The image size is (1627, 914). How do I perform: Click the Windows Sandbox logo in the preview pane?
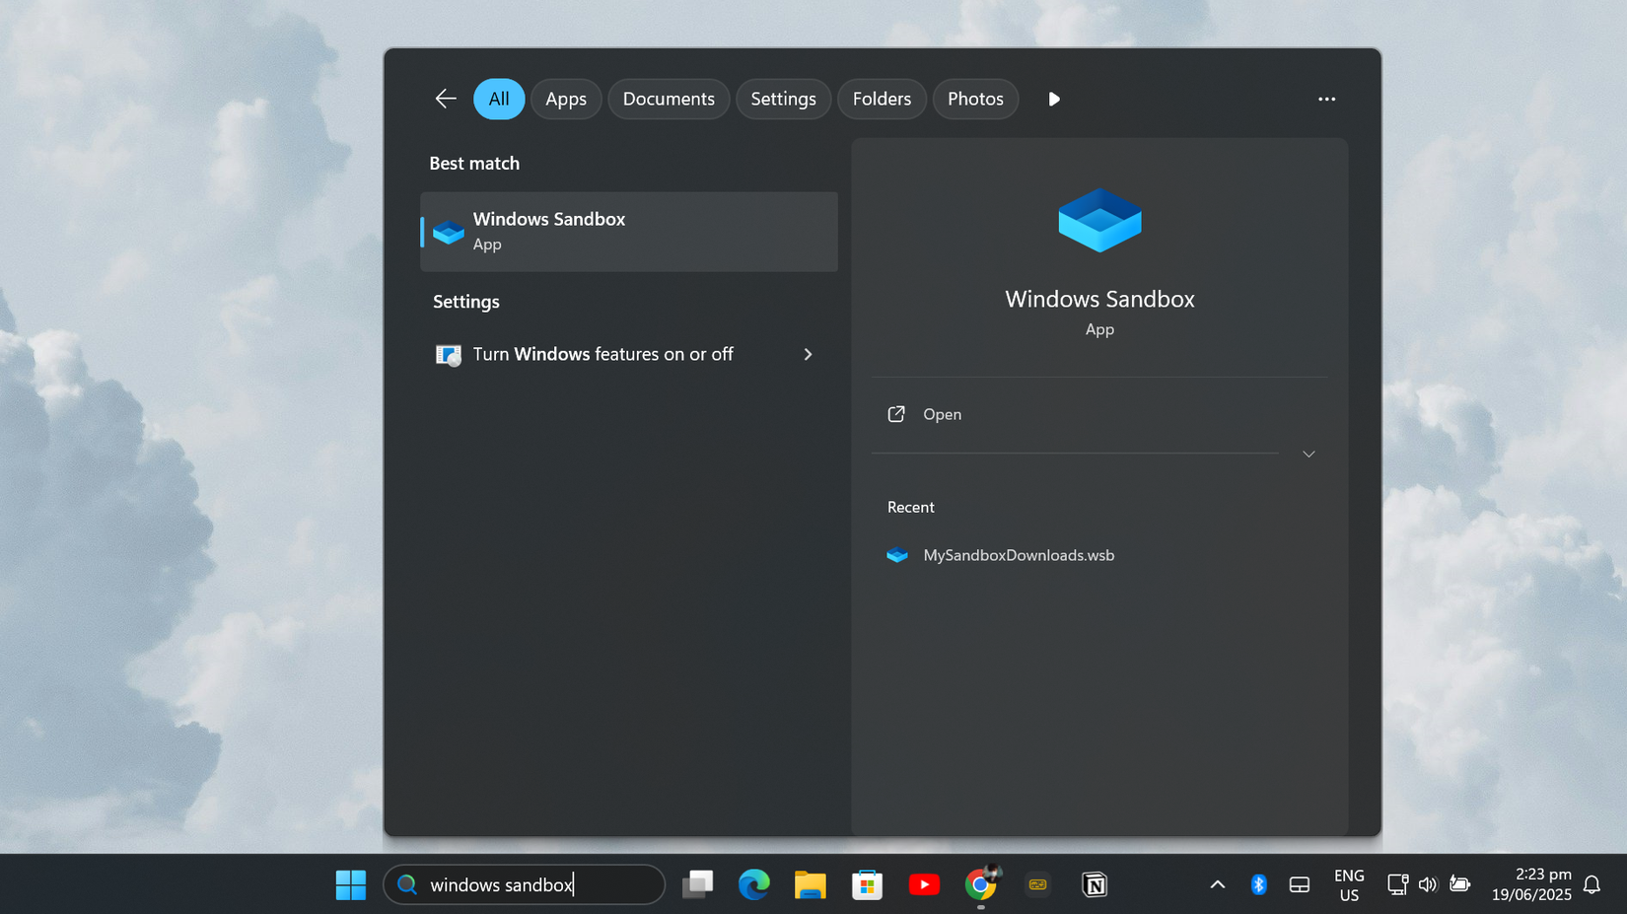coord(1099,221)
